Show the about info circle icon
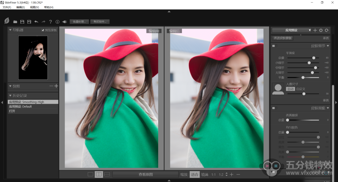 [x=57, y=22]
